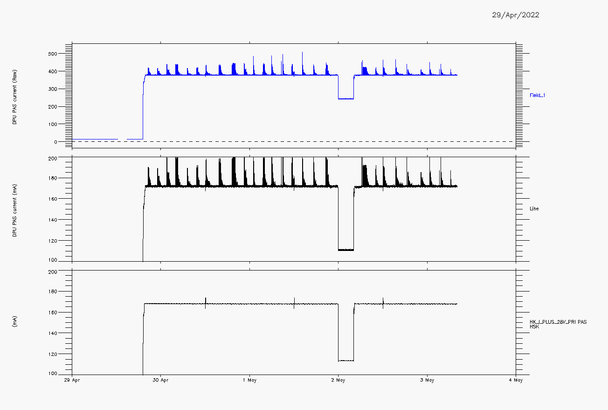Click the 3 May x-axis tick label

coord(427,380)
